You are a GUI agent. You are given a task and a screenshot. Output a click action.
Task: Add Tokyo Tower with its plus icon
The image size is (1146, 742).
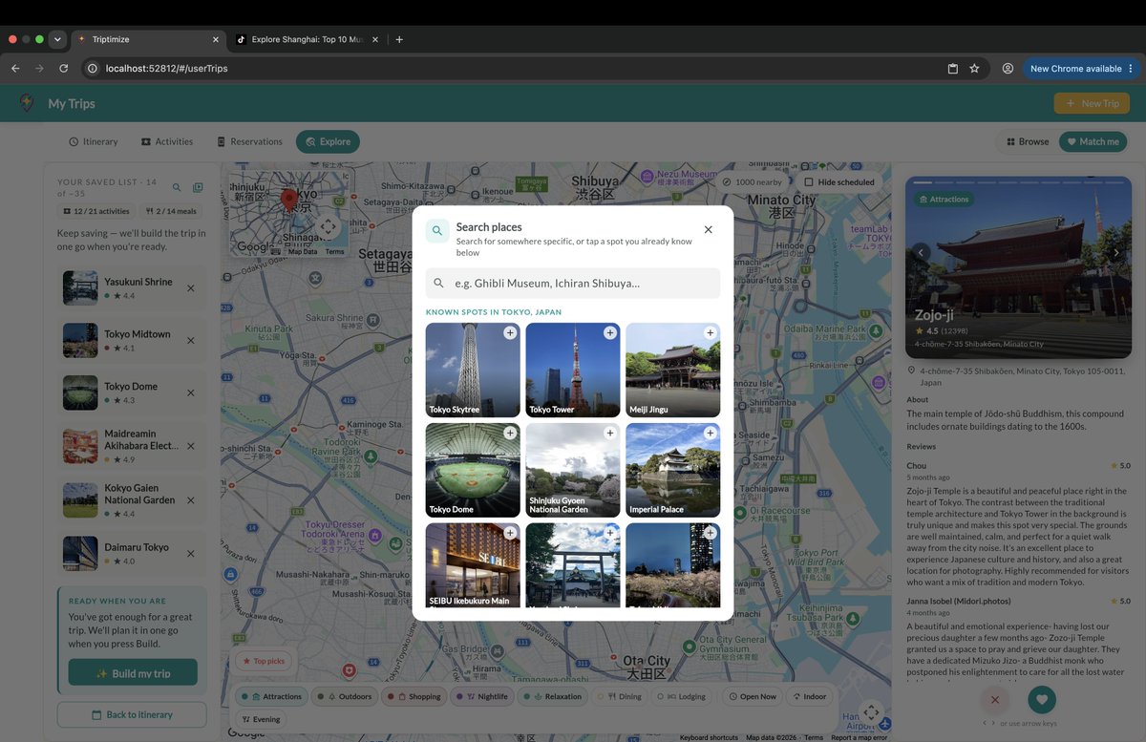610,332
